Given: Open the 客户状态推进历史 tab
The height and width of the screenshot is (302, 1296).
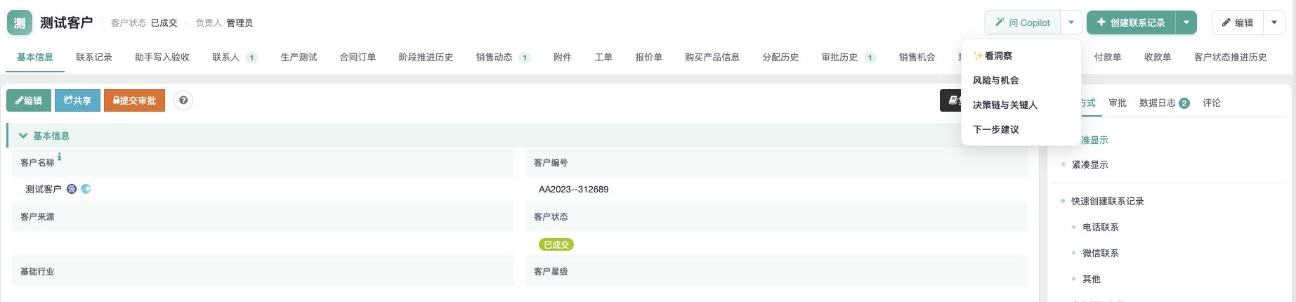Looking at the screenshot, I should pos(1230,57).
